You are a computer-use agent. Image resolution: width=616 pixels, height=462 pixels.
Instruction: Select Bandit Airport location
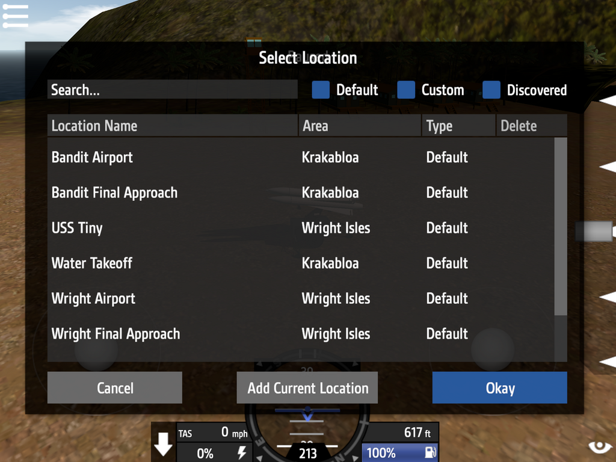pyautogui.click(x=301, y=158)
